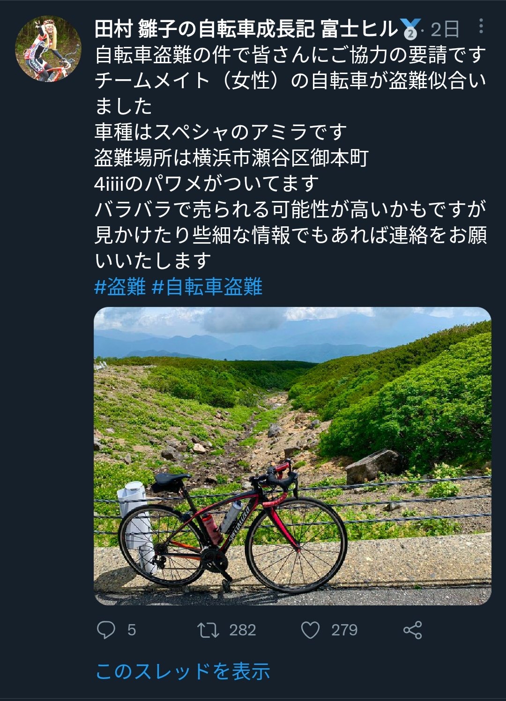Click the 2日 timestamp
506x701 pixels.
coord(445,30)
